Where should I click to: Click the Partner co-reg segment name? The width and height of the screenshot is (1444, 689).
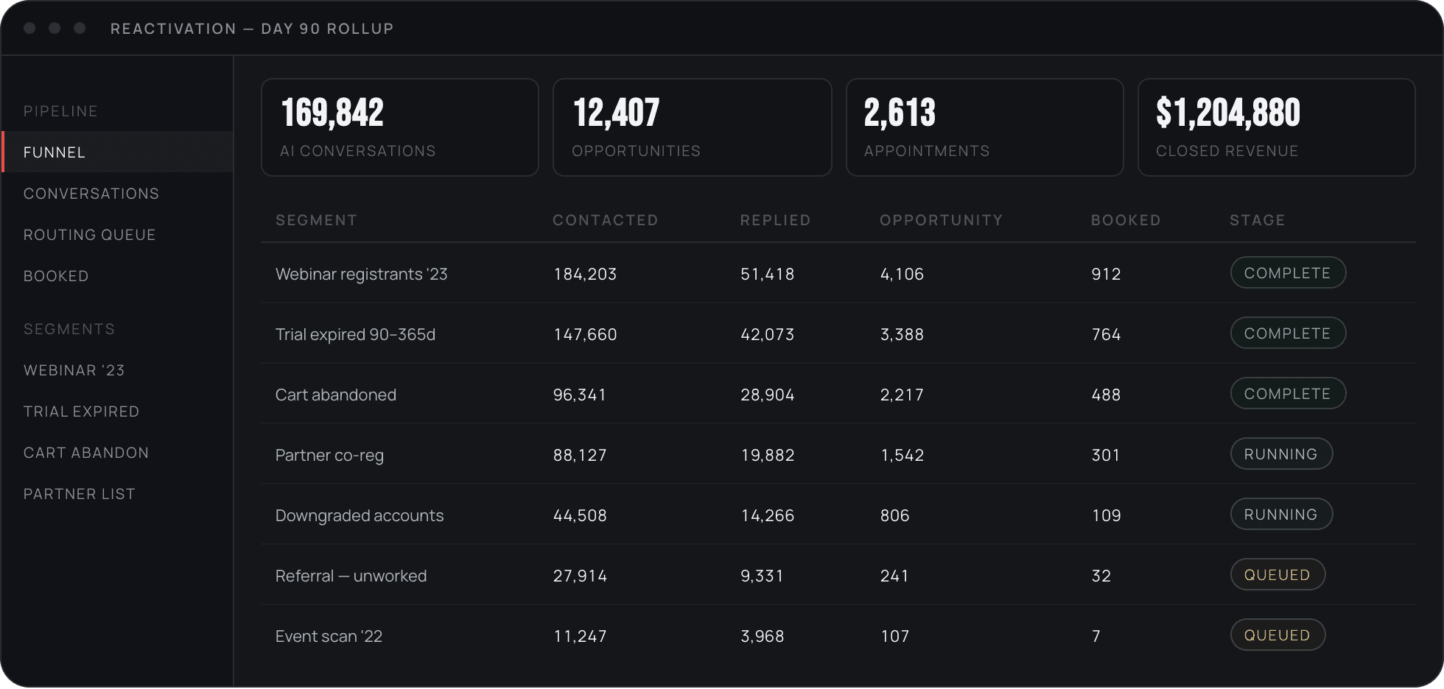[x=329, y=455]
